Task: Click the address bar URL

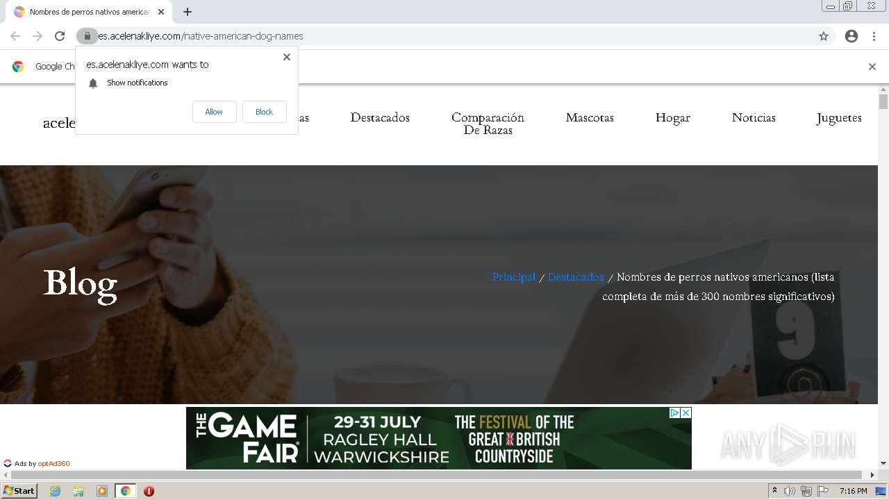Action: (x=201, y=36)
